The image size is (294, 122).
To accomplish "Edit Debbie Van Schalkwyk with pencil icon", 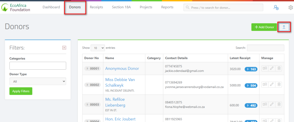I will click(x=272, y=84).
